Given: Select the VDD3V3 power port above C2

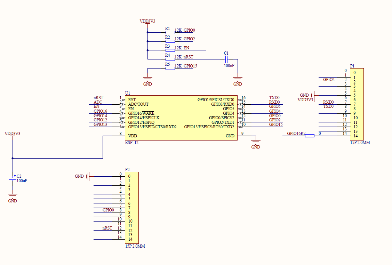Looking at the screenshot, I should tap(13, 134).
